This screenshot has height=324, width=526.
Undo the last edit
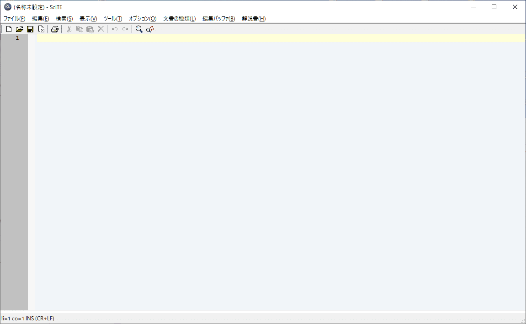coord(114,29)
